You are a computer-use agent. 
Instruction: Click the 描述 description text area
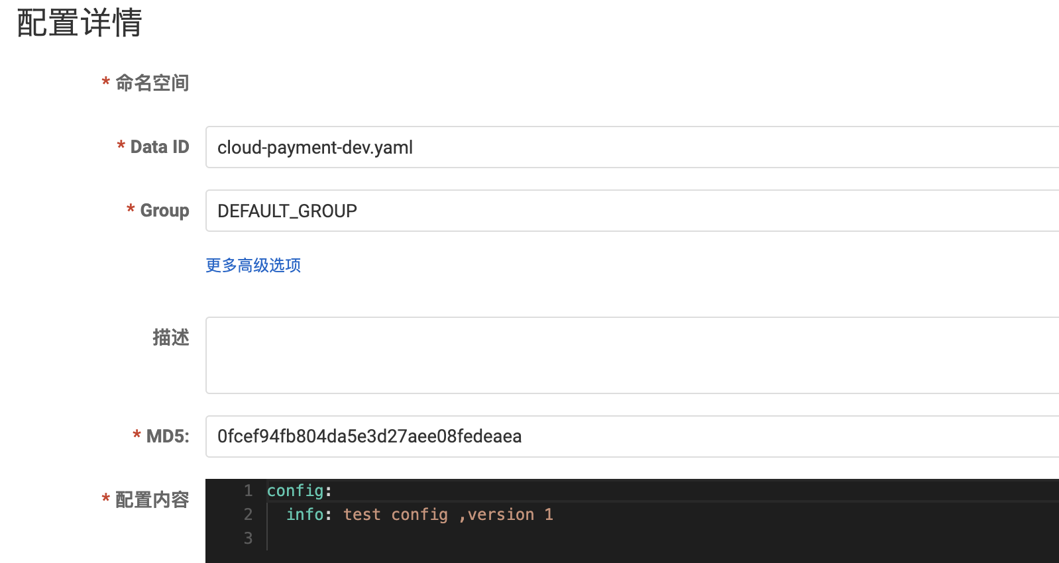[x=632, y=355]
